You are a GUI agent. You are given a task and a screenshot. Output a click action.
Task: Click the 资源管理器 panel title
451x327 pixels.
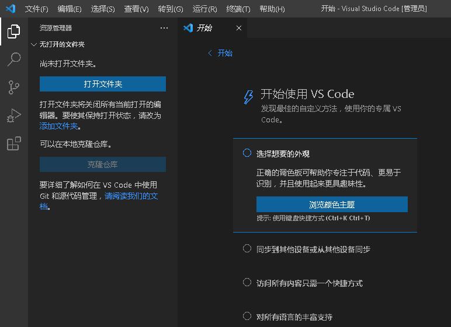point(56,28)
